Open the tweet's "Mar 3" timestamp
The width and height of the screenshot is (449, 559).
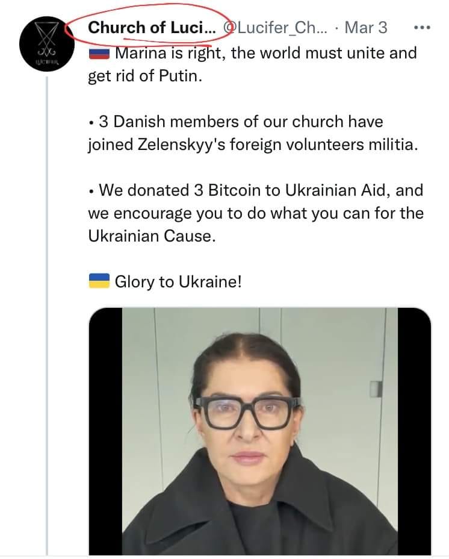(365, 28)
